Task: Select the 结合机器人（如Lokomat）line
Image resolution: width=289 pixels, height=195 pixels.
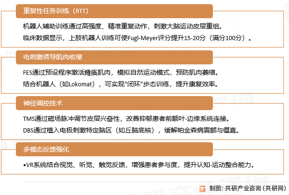Action: (121, 84)
